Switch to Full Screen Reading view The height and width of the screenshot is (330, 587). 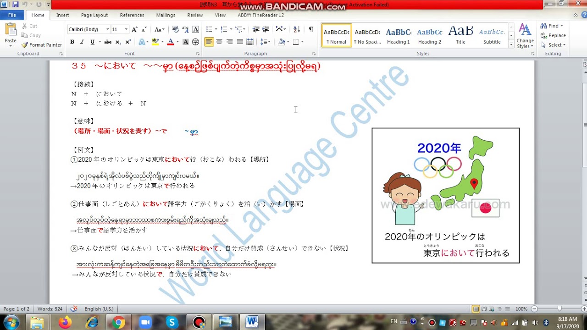point(484,309)
